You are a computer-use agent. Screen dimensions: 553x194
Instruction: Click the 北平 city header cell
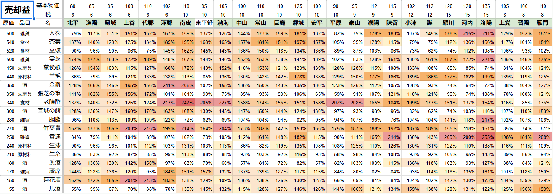tap(73, 23)
